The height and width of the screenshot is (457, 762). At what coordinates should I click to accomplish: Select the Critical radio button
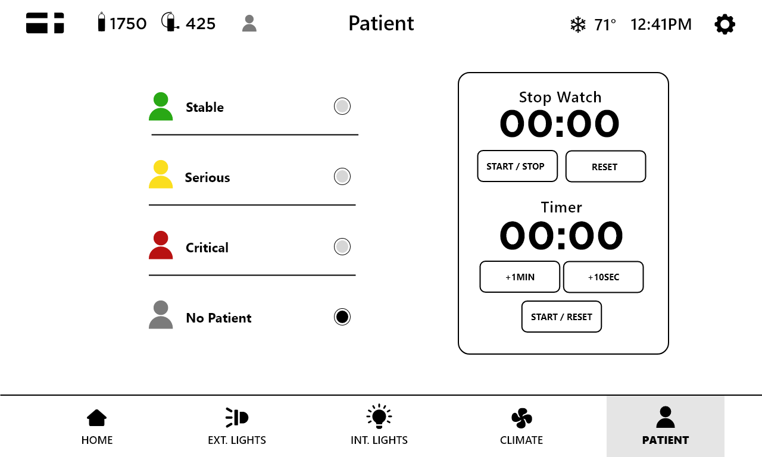pos(342,247)
